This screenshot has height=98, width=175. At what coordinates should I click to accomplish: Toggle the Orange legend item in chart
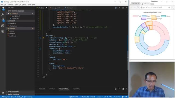[x=157, y=19]
